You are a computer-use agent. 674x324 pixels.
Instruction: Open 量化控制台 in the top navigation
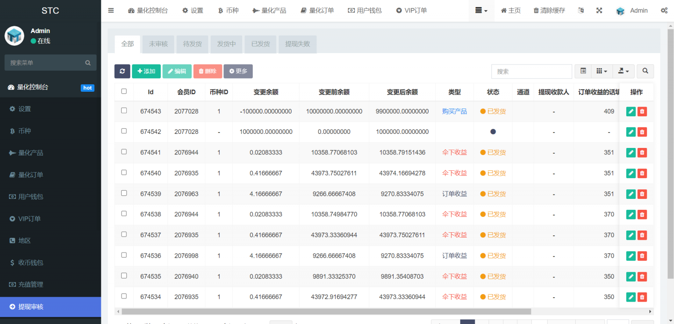tap(148, 11)
